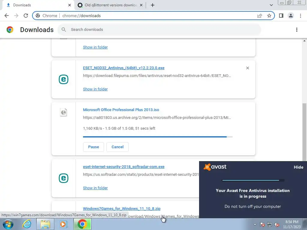The width and height of the screenshot is (307, 230).
Task: Click the archive.org Office ISO source URL
Action: pyautogui.click(x=157, y=117)
